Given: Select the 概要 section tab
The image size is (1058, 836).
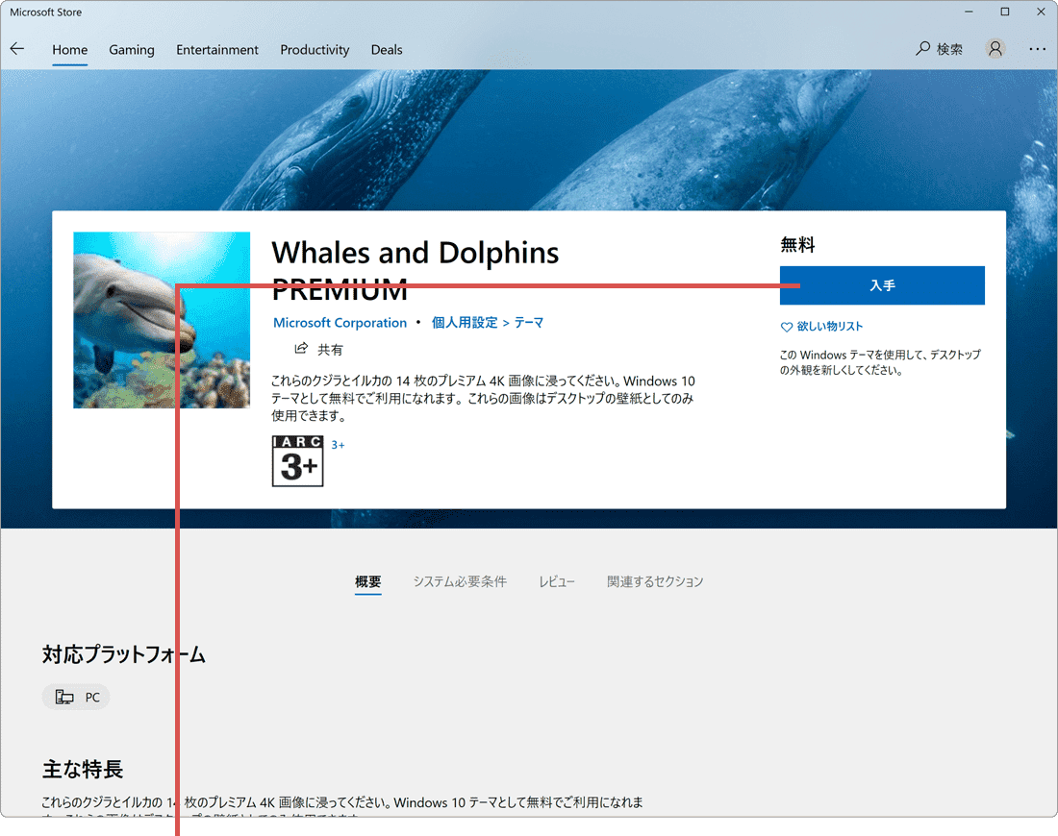Looking at the screenshot, I should click(368, 581).
